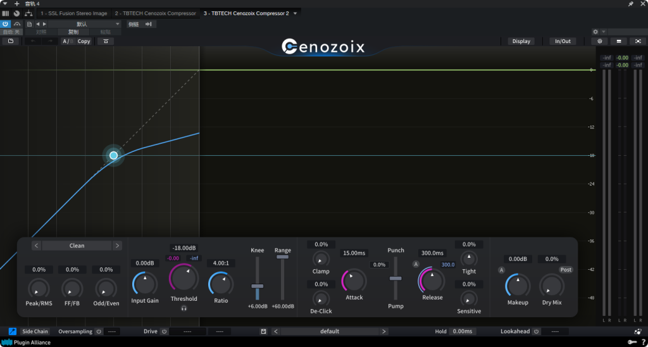Go to previous host preset arrow
Viewport: 648px width, 347px height.
pyautogui.click(x=37, y=24)
